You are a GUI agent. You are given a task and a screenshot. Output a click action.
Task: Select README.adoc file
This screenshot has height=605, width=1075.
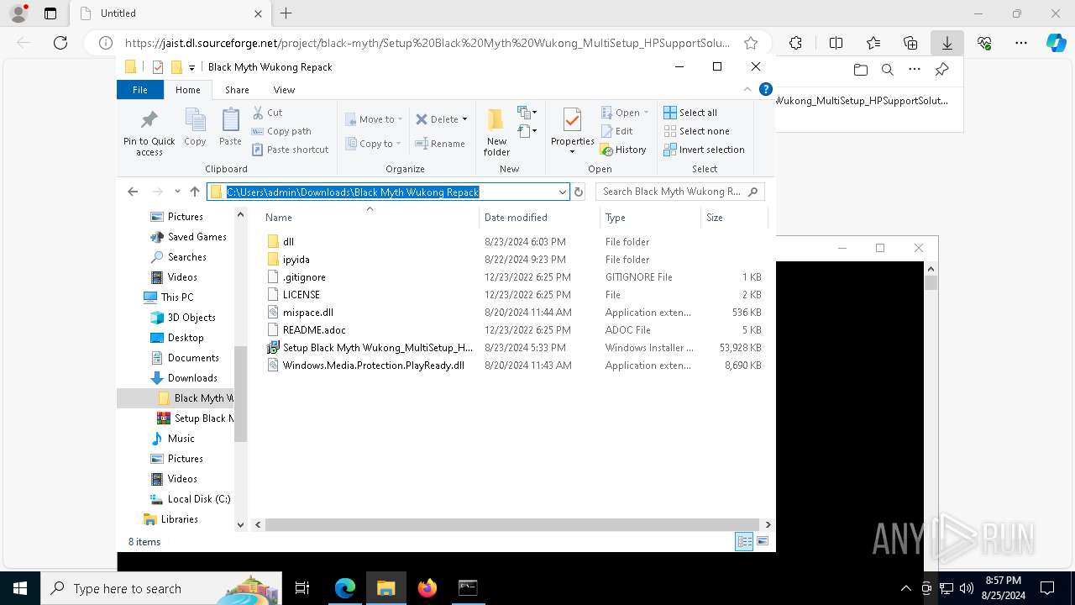(x=314, y=330)
